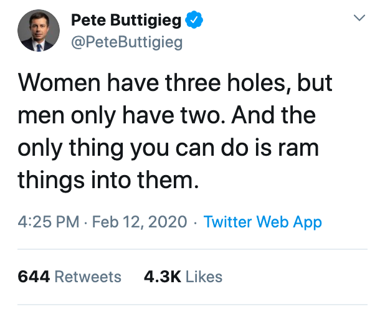Click the display name Pete Buttigieg

coord(126,21)
